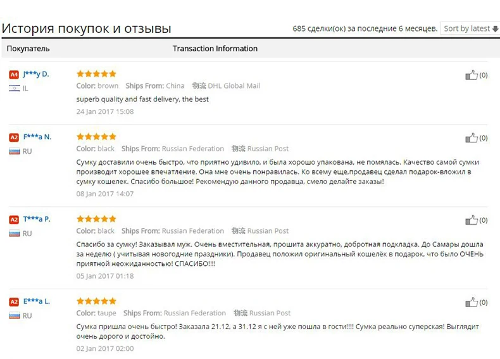The width and height of the screenshot is (500, 359).
Task: Open the Sort by latest dropdown
Action: click(470, 28)
